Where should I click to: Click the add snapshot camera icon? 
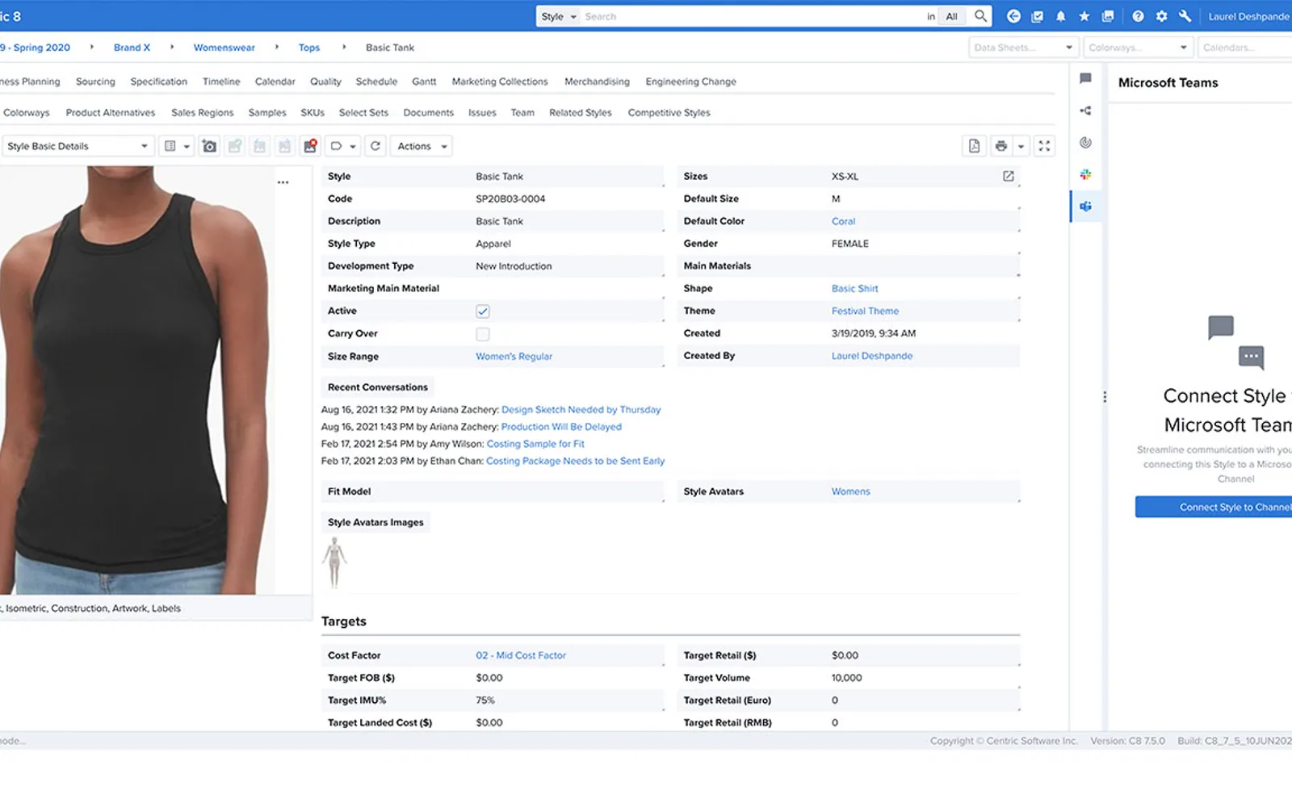209,146
